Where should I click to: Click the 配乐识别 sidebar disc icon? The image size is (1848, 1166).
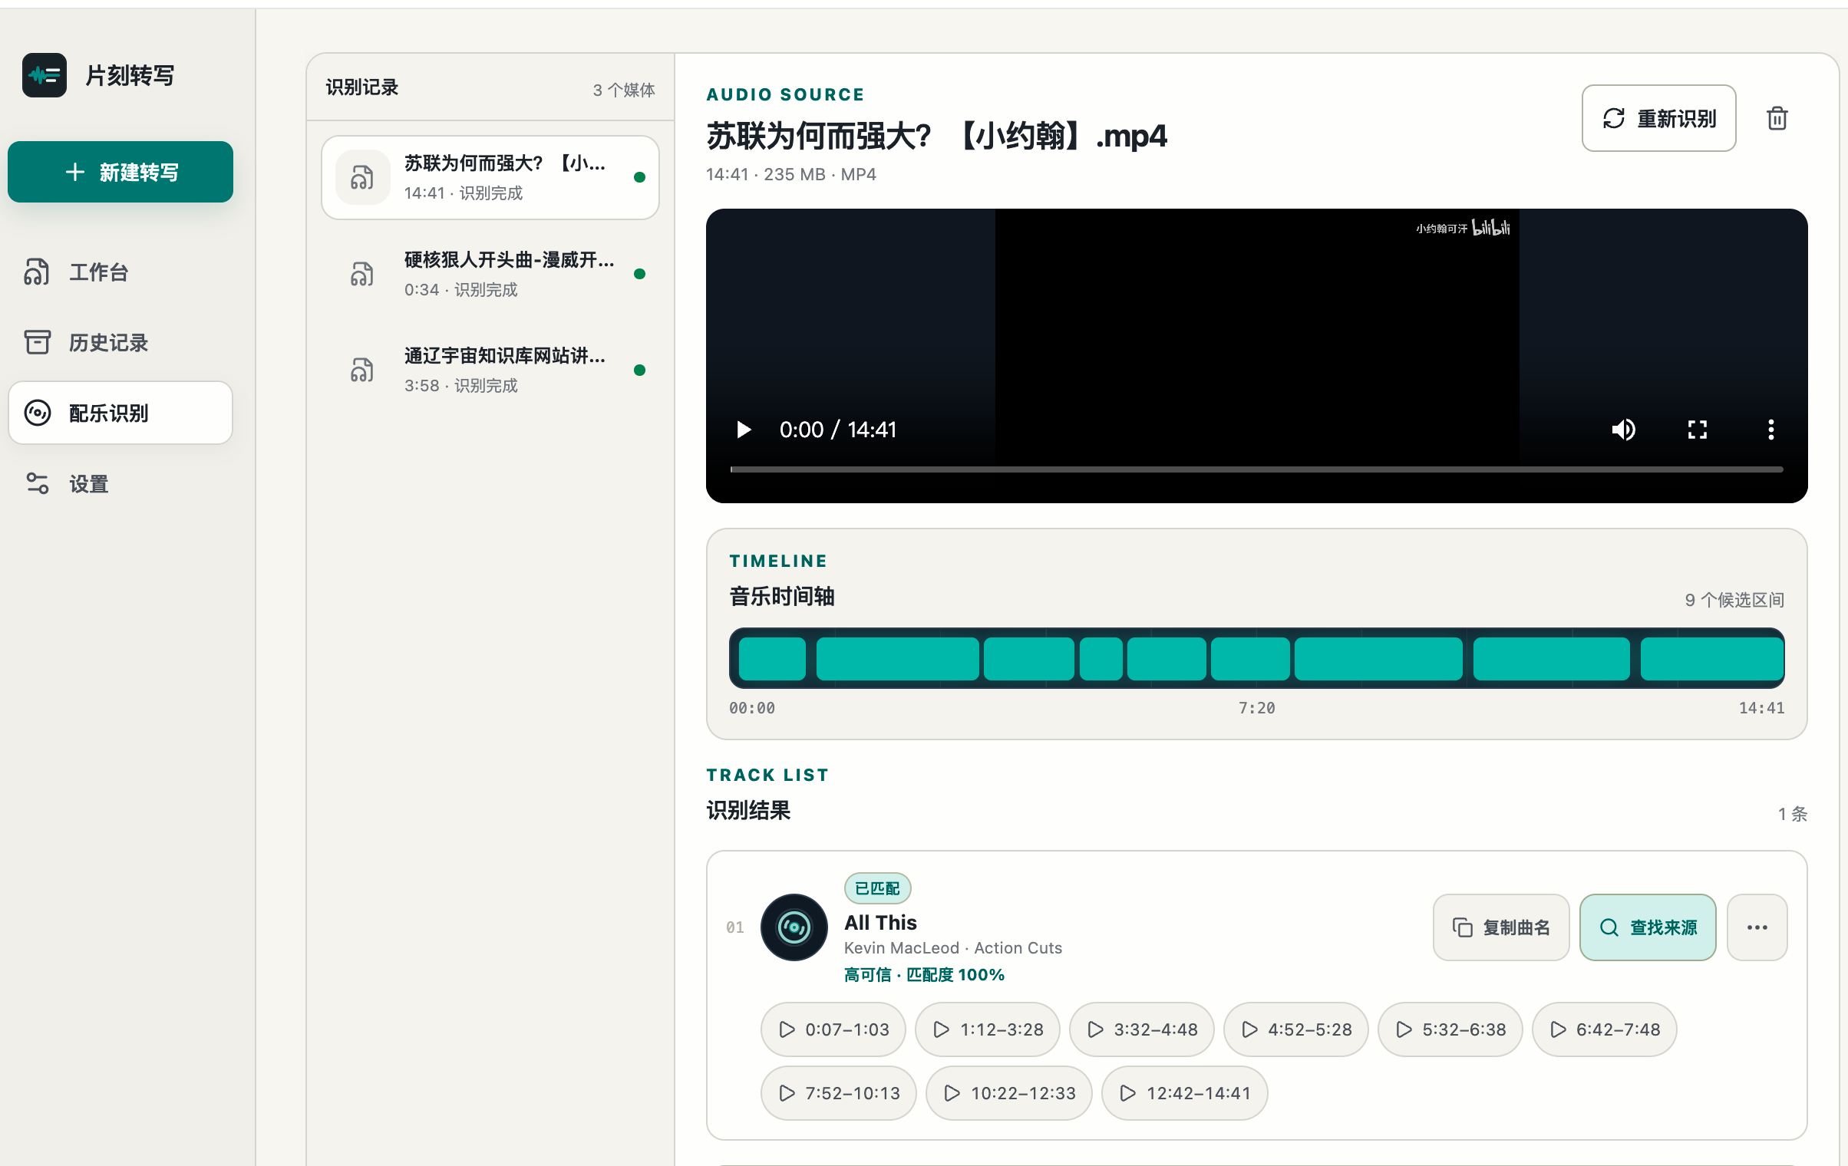pyautogui.click(x=38, y=413)
